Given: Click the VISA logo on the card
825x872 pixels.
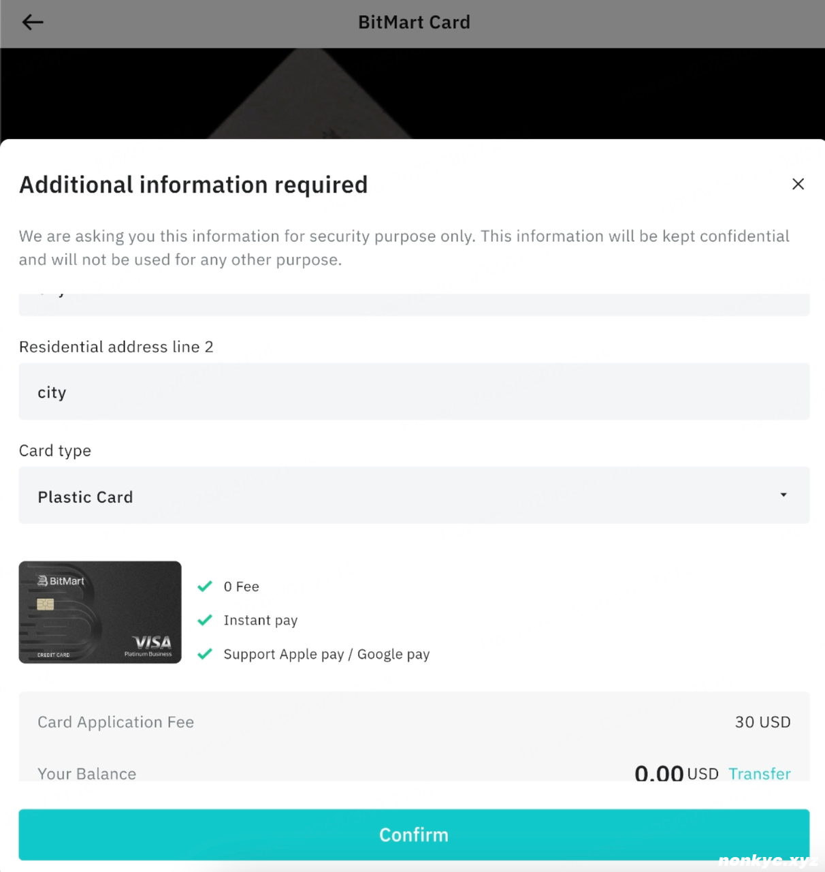Looking at the screenshot, I should tap(152, 642).
